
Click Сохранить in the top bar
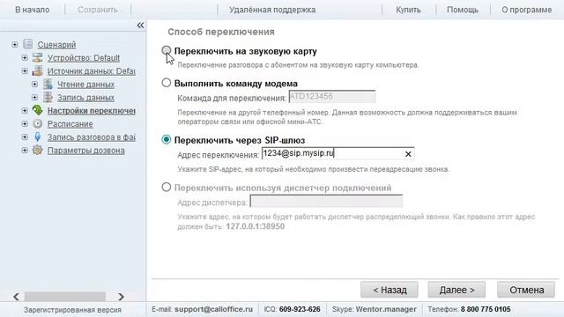point(98,10)
